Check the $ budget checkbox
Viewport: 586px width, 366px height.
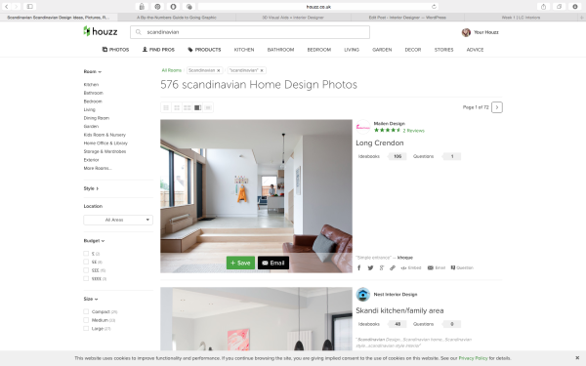[x=86, y=254]
